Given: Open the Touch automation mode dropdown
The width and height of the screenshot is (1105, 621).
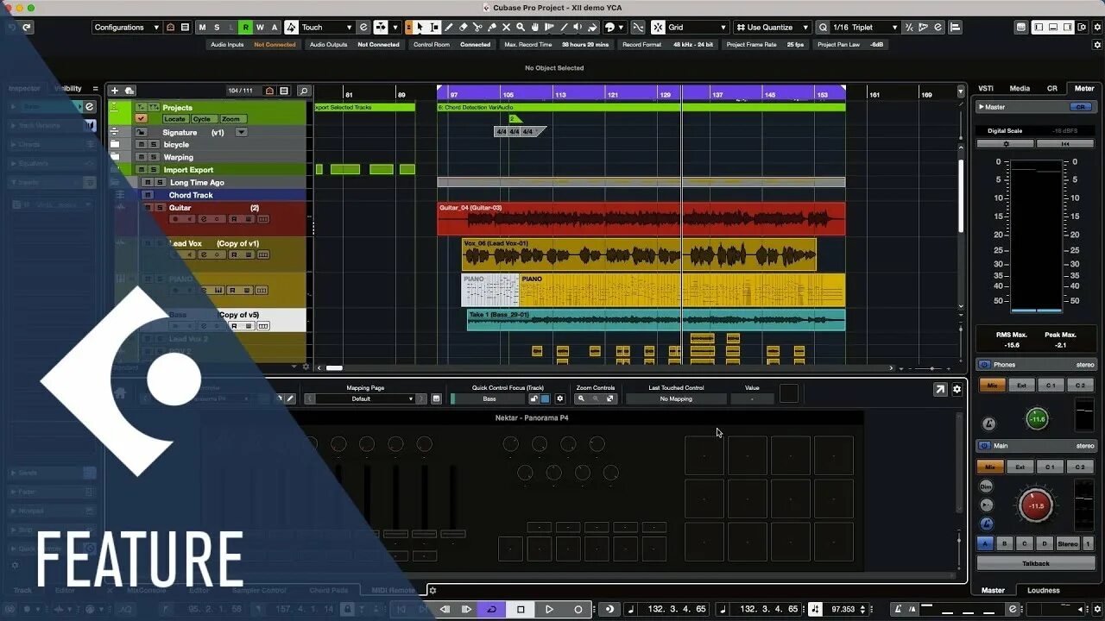Looking at the screenshot, I should click(326, 28).
